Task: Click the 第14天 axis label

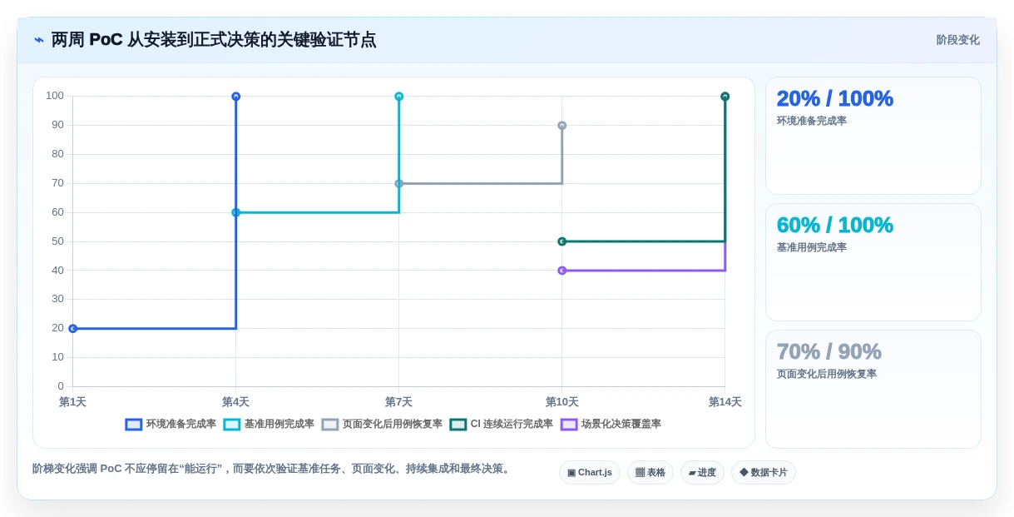Action: [x=725, y=402]
